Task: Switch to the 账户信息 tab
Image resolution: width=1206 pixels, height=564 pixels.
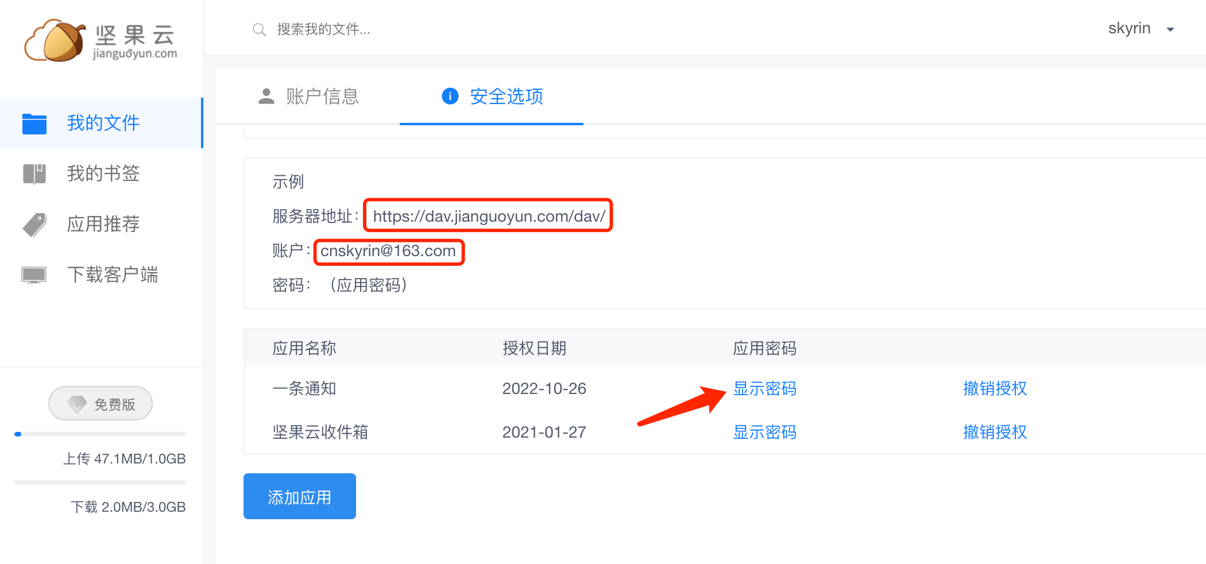Action: click(x=322, y=96)
